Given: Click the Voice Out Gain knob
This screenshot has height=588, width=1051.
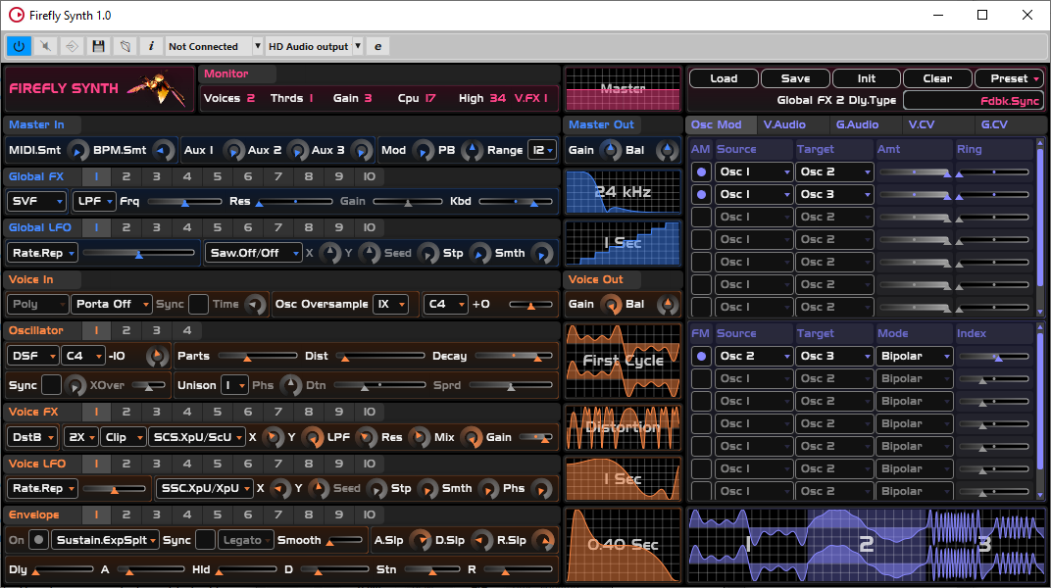Looking at the screenshot, I should pos(611,305).
